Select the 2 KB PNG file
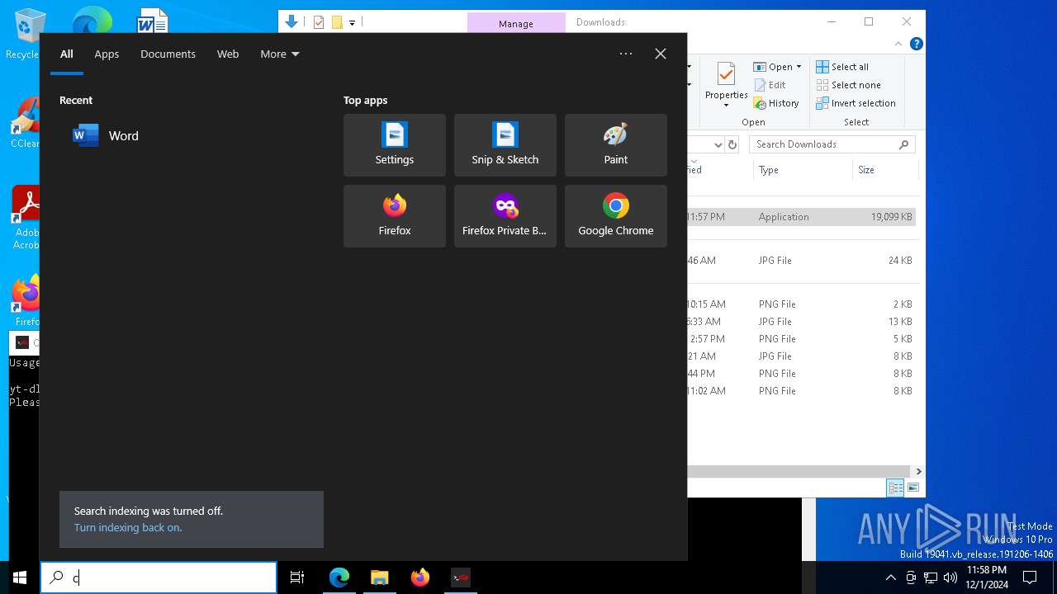Image resolution: width=1057 pixels, height=594 pixels. click(801, 304)
